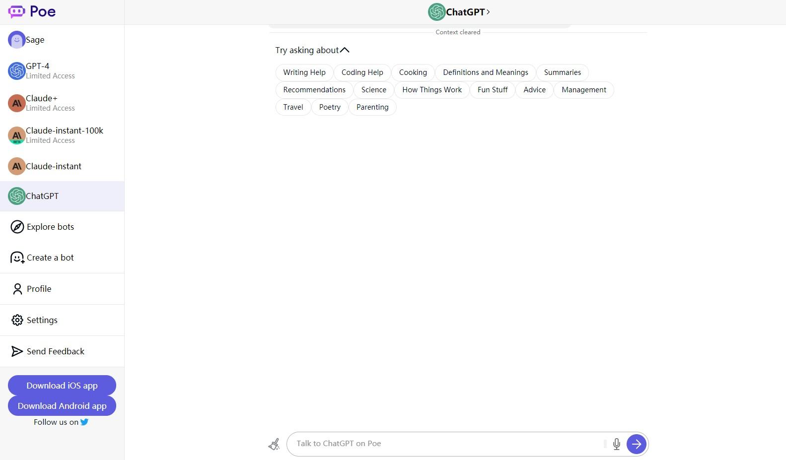Click the Poe wordmark text
This screenshot has width=786, height=460.
click(43, 11)
